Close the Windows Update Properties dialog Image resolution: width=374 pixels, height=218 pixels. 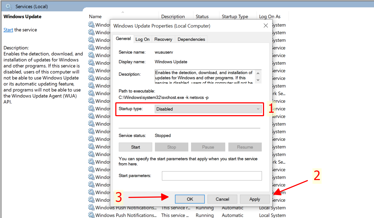[x=266, y=26]
